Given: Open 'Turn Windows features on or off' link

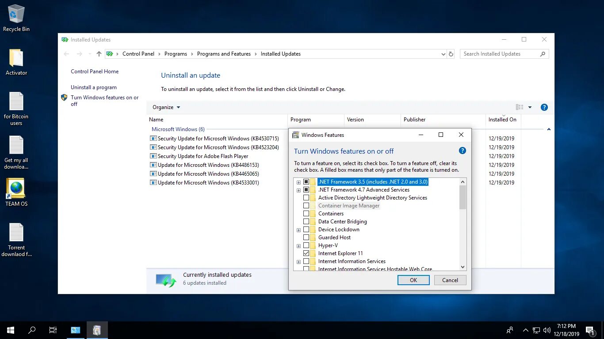Looking at the screenshot, I should pos(105,101).
